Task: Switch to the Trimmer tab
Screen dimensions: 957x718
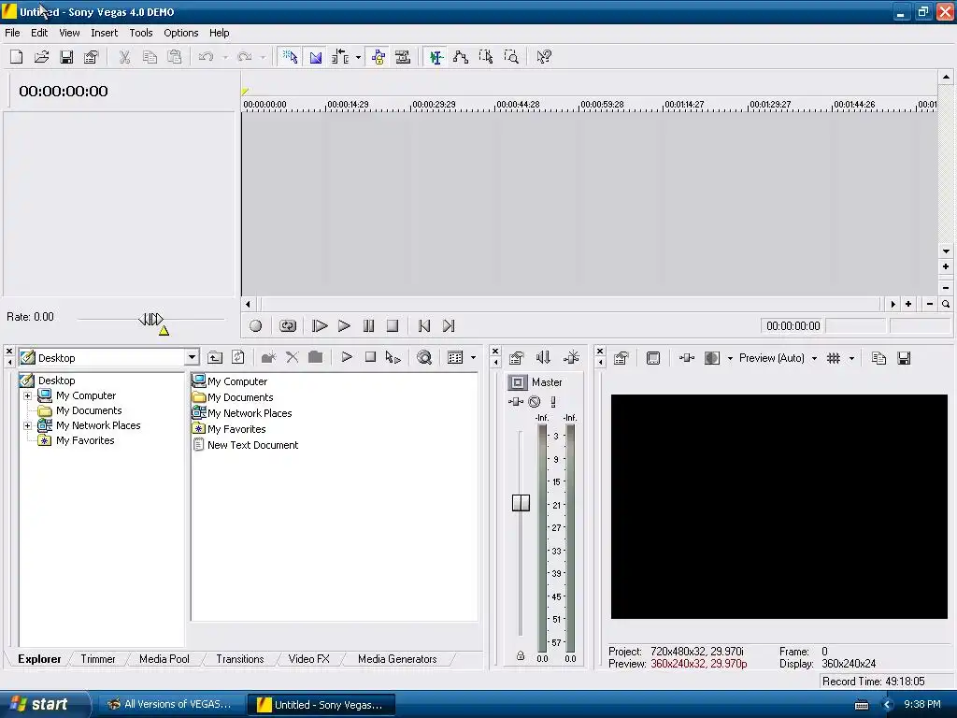Action: [x=97, y=659]
